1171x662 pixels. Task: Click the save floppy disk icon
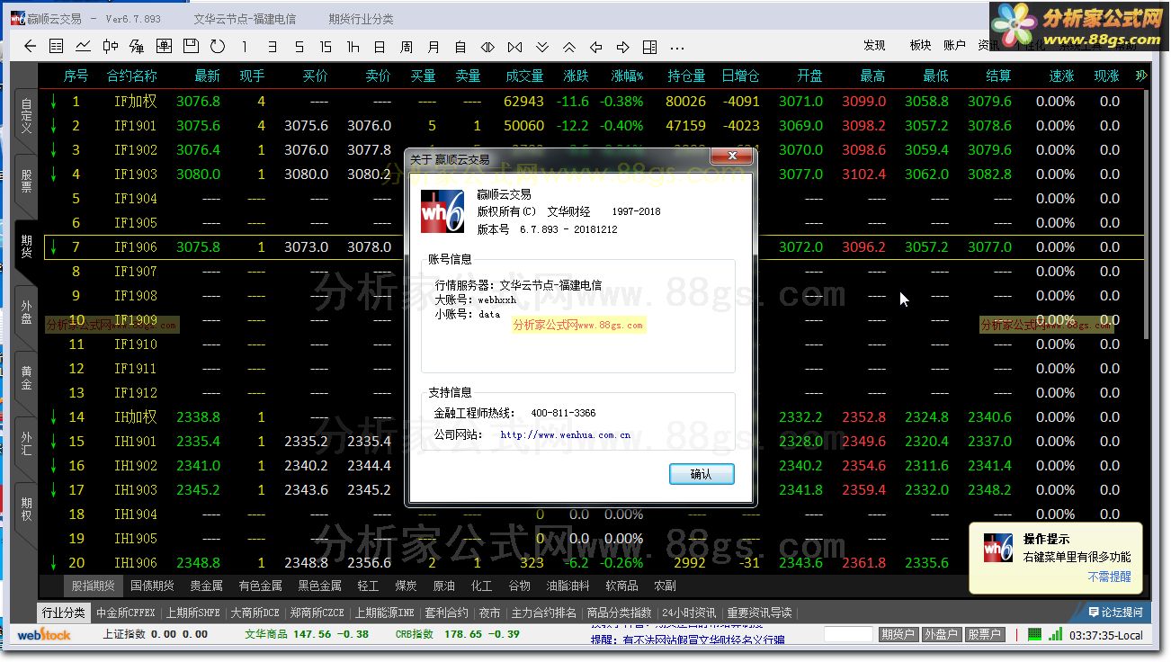point(191,47)
